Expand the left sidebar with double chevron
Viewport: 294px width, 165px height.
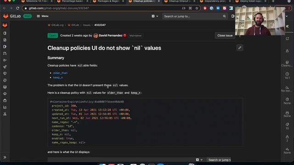pos(5,157)
